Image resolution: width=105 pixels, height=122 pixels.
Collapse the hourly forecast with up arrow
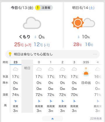tap(52, 119)
